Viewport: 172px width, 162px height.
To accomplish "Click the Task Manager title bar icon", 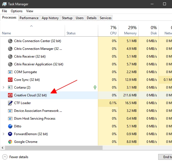I will pyautogui.click(x=4, y=4).
